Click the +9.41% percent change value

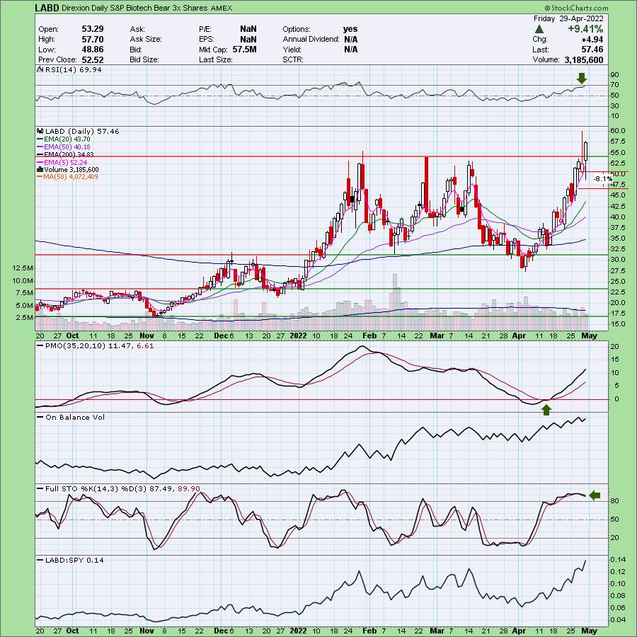tap(585, 29)
